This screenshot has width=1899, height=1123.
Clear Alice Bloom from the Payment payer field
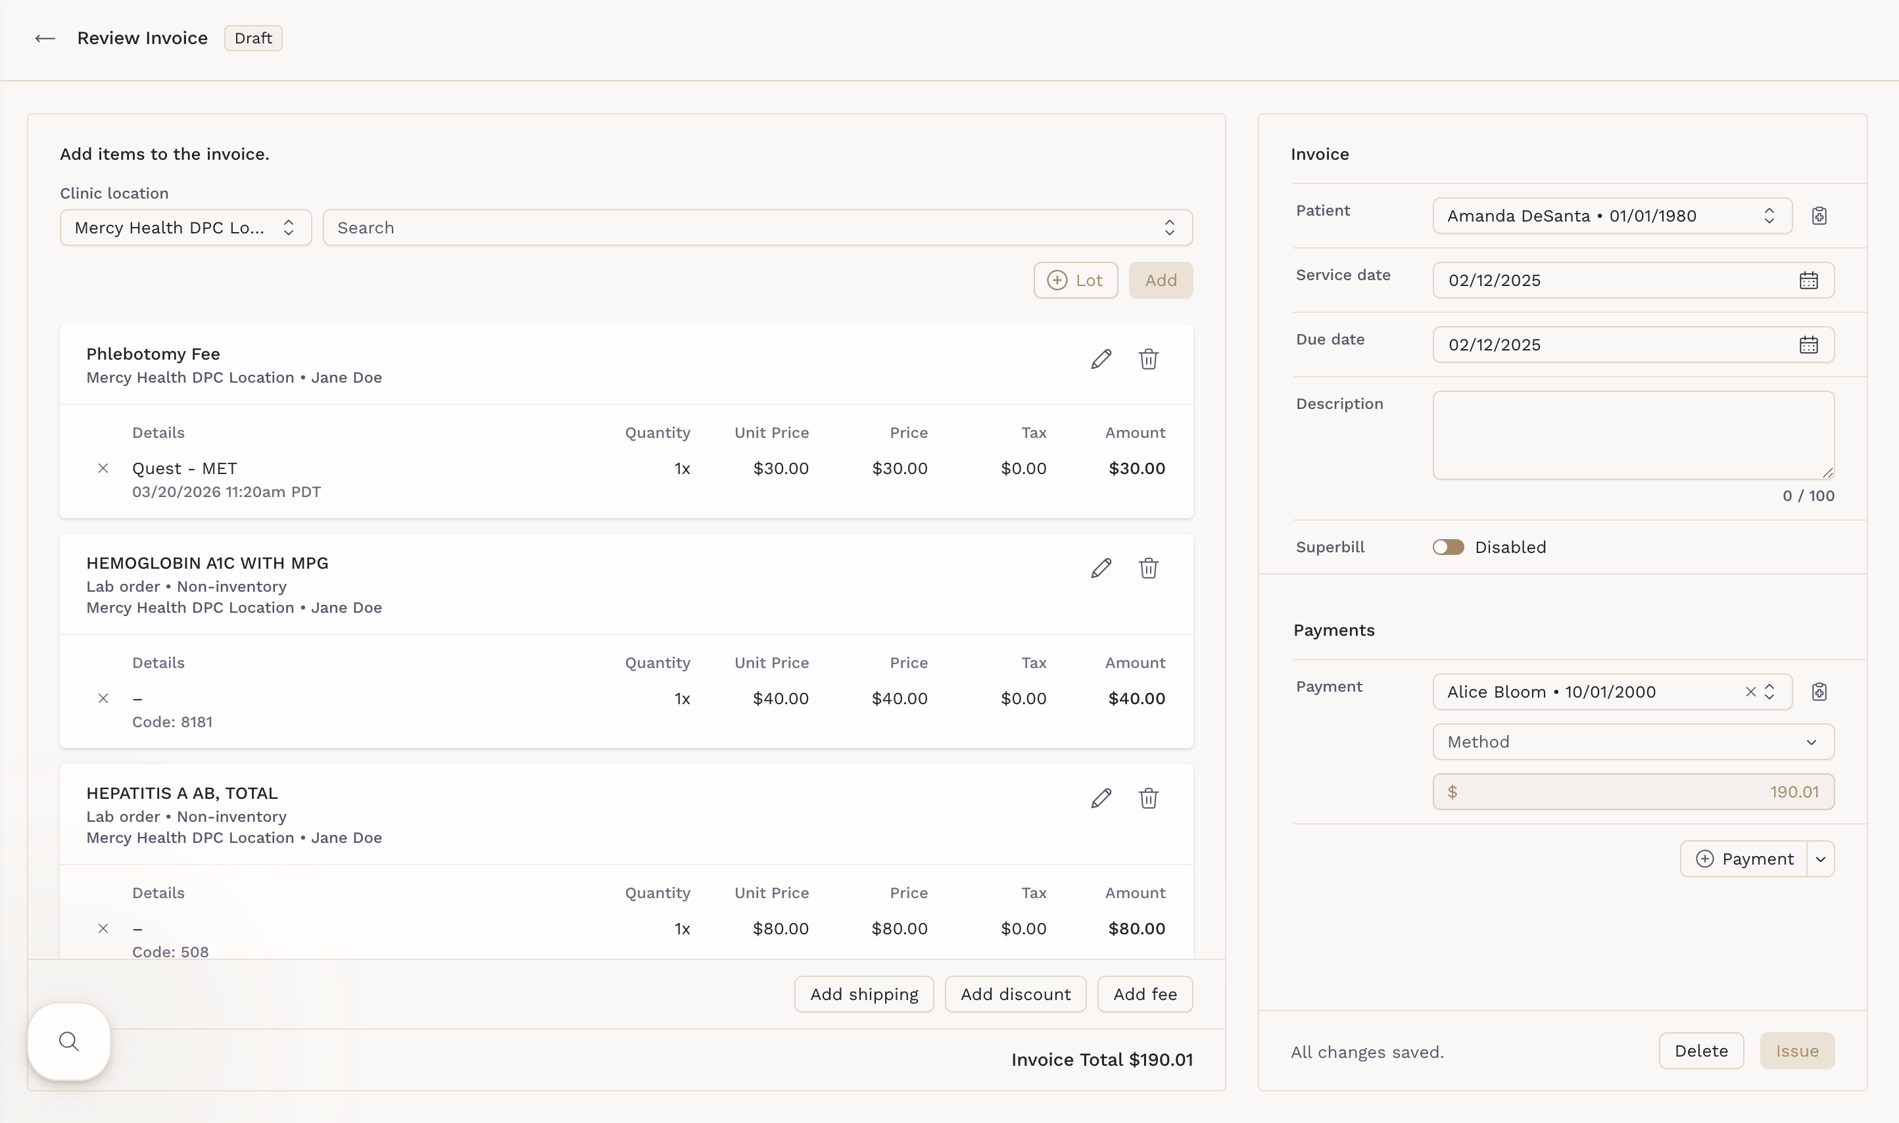pyautogui.click(x=1750, y=692)
